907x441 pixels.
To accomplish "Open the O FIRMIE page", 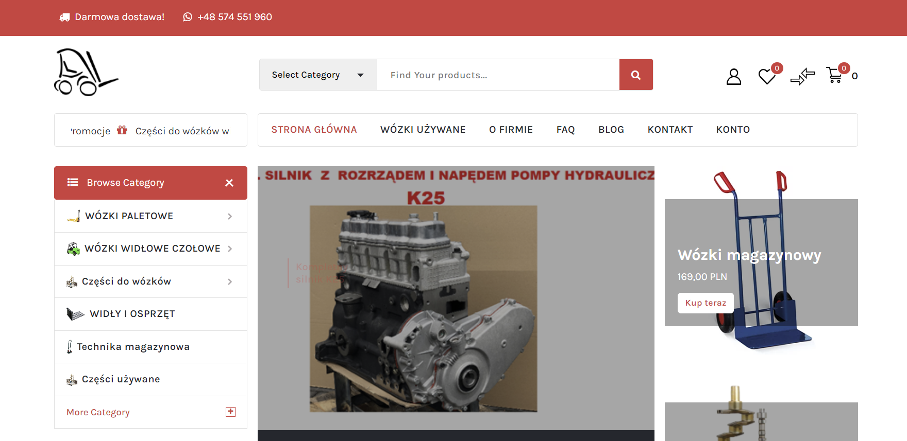I will tap(511, 130).
